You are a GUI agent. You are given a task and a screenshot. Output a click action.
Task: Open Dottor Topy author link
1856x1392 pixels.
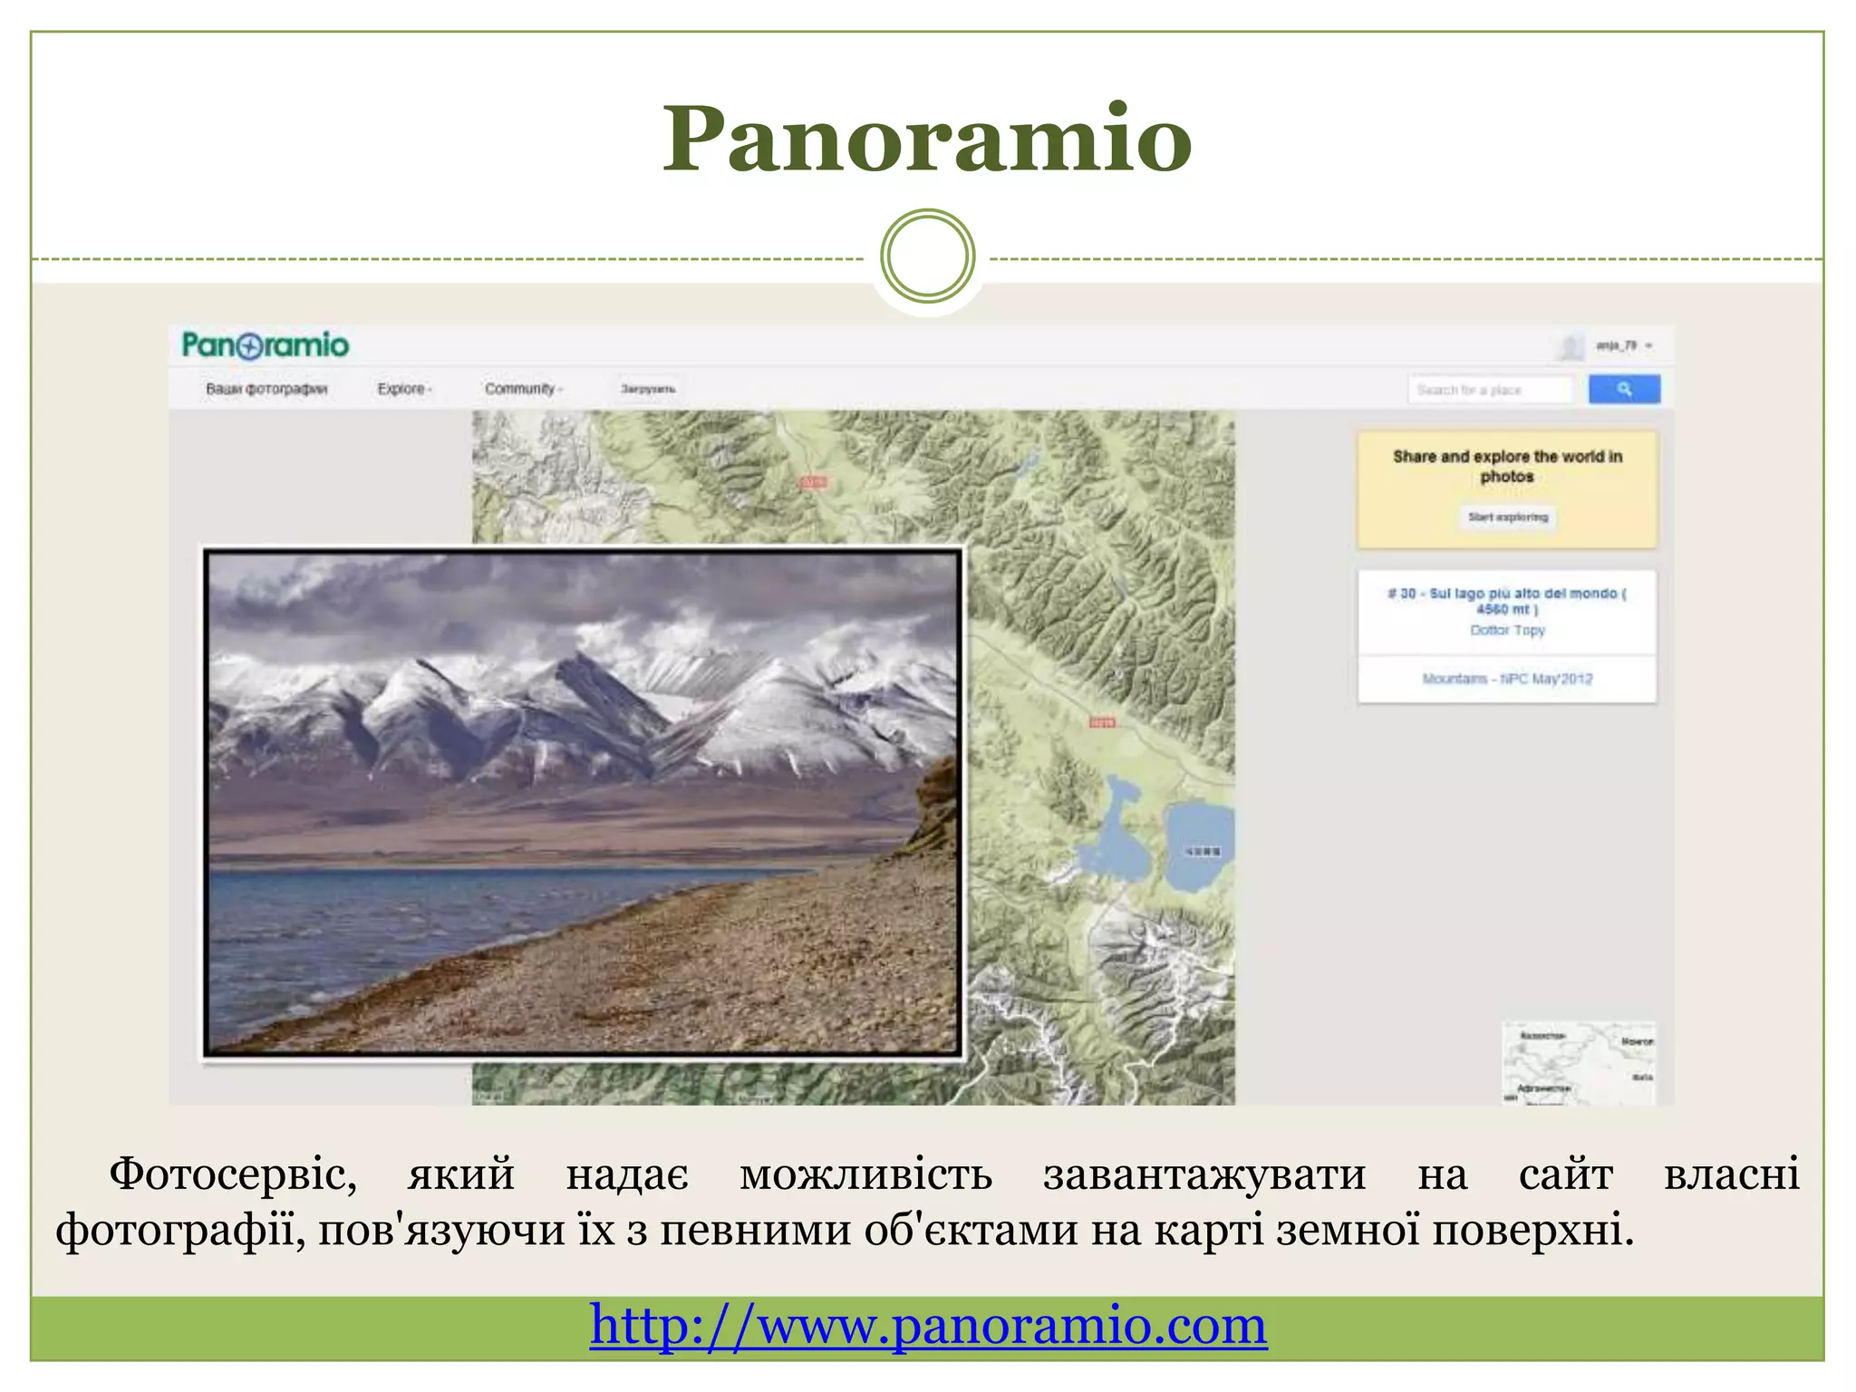tap(1507, 630)
